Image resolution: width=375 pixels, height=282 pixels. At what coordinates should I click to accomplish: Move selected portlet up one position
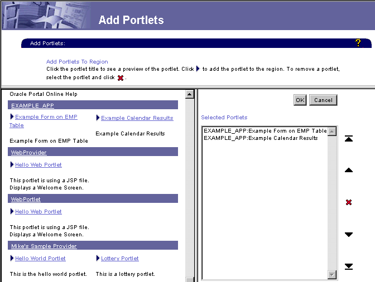[x=349, y=170]
